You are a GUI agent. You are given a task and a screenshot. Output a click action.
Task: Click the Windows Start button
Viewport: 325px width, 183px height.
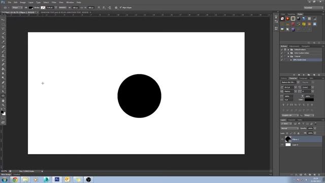(5, 179)
